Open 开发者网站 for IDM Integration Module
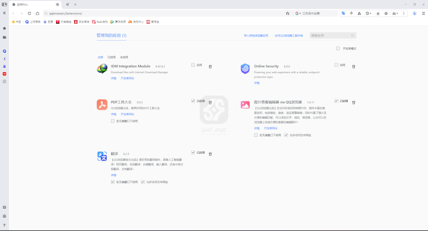The image size is (428, 231). (128, 78)
